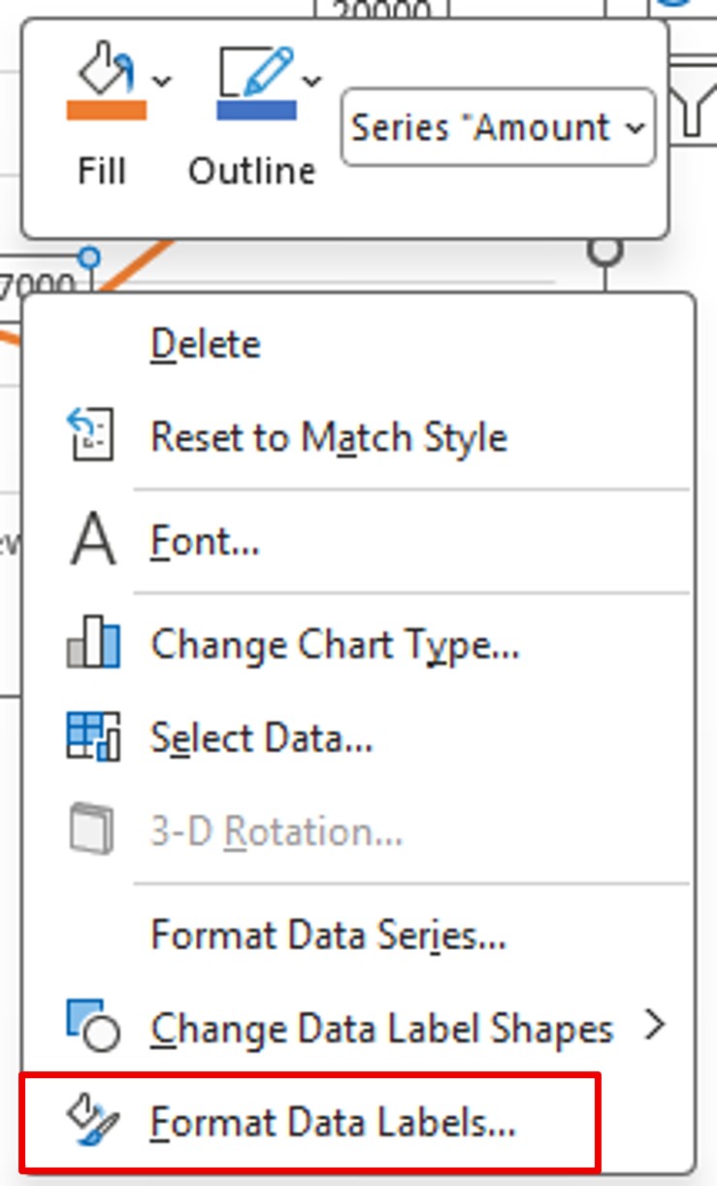Screen dimensions: 717x1186
Task: Click the Font letter A icon
Action: click(92, 540)
